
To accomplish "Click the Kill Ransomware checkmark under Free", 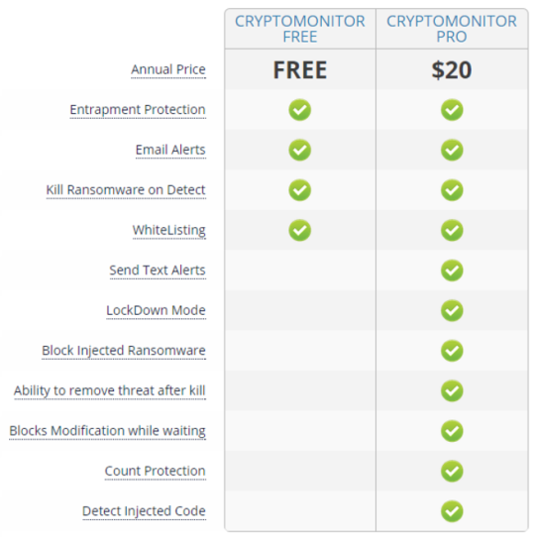I will point(299,190).
